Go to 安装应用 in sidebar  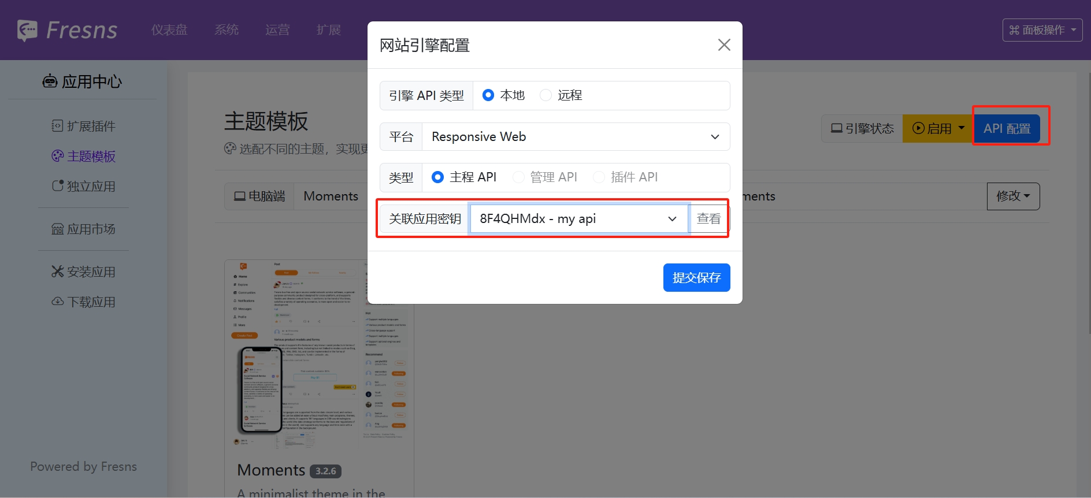pos(84,272)
